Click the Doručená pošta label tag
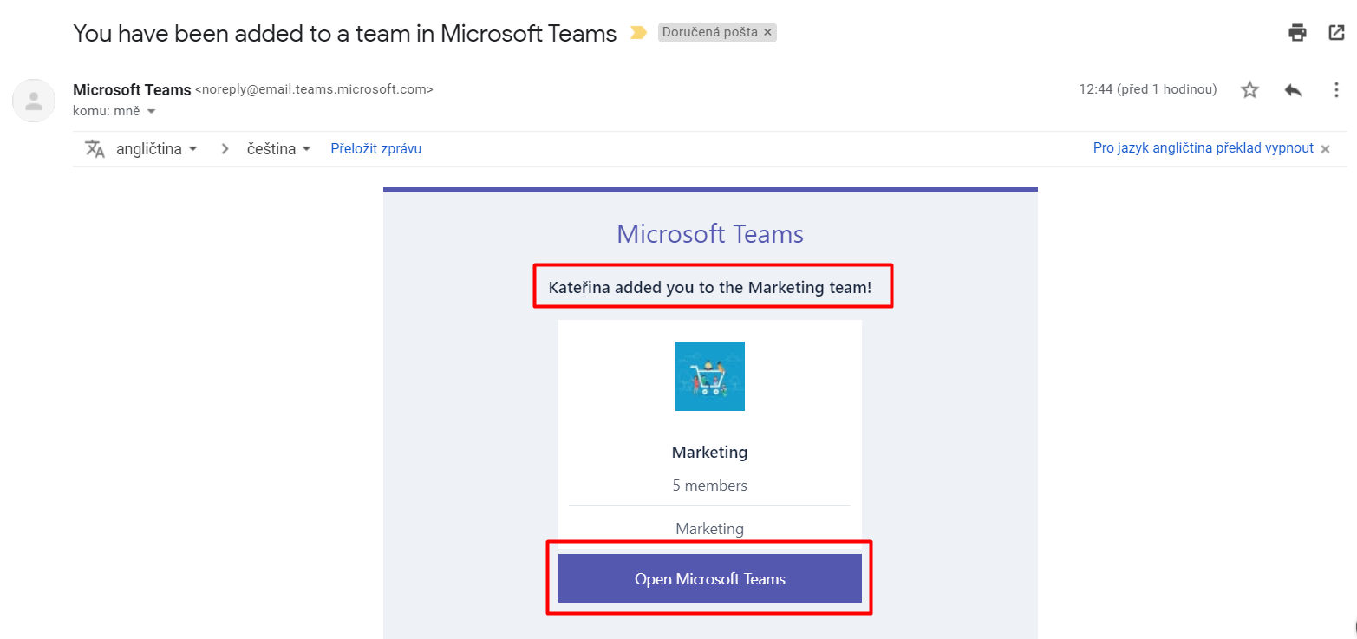This screenshot has width=1357, height=639. pyautogui.click(x=710, y=32)
